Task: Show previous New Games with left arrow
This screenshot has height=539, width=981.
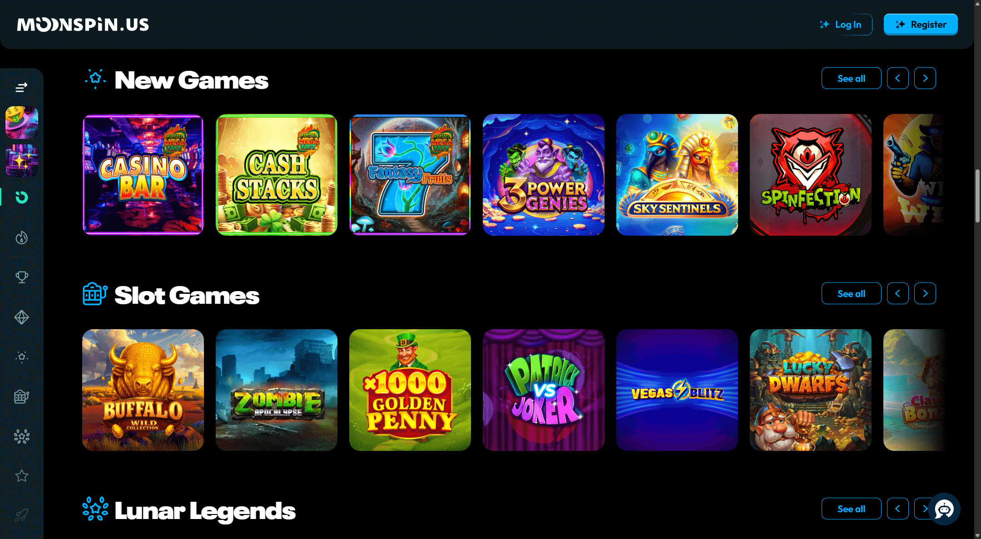Action: (898, 78)
